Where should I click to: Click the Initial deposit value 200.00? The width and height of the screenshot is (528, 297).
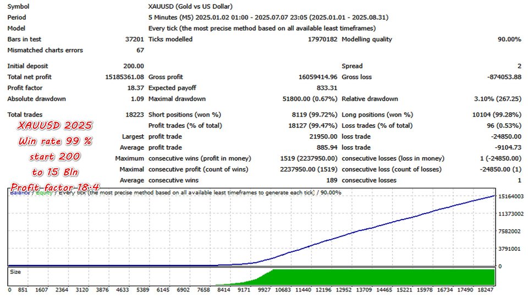[133, 66]
